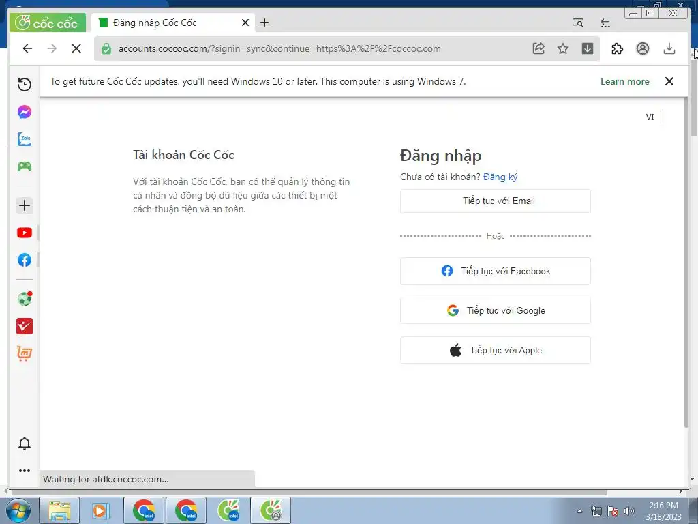Switch to active Cốc Cốc taskbar window
This screenshot has height=524, width=698.
[271, 510]
